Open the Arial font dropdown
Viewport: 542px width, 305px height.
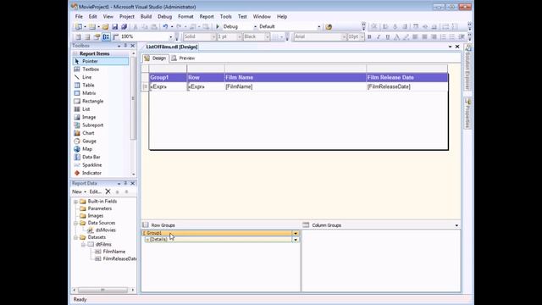[344, 36]
